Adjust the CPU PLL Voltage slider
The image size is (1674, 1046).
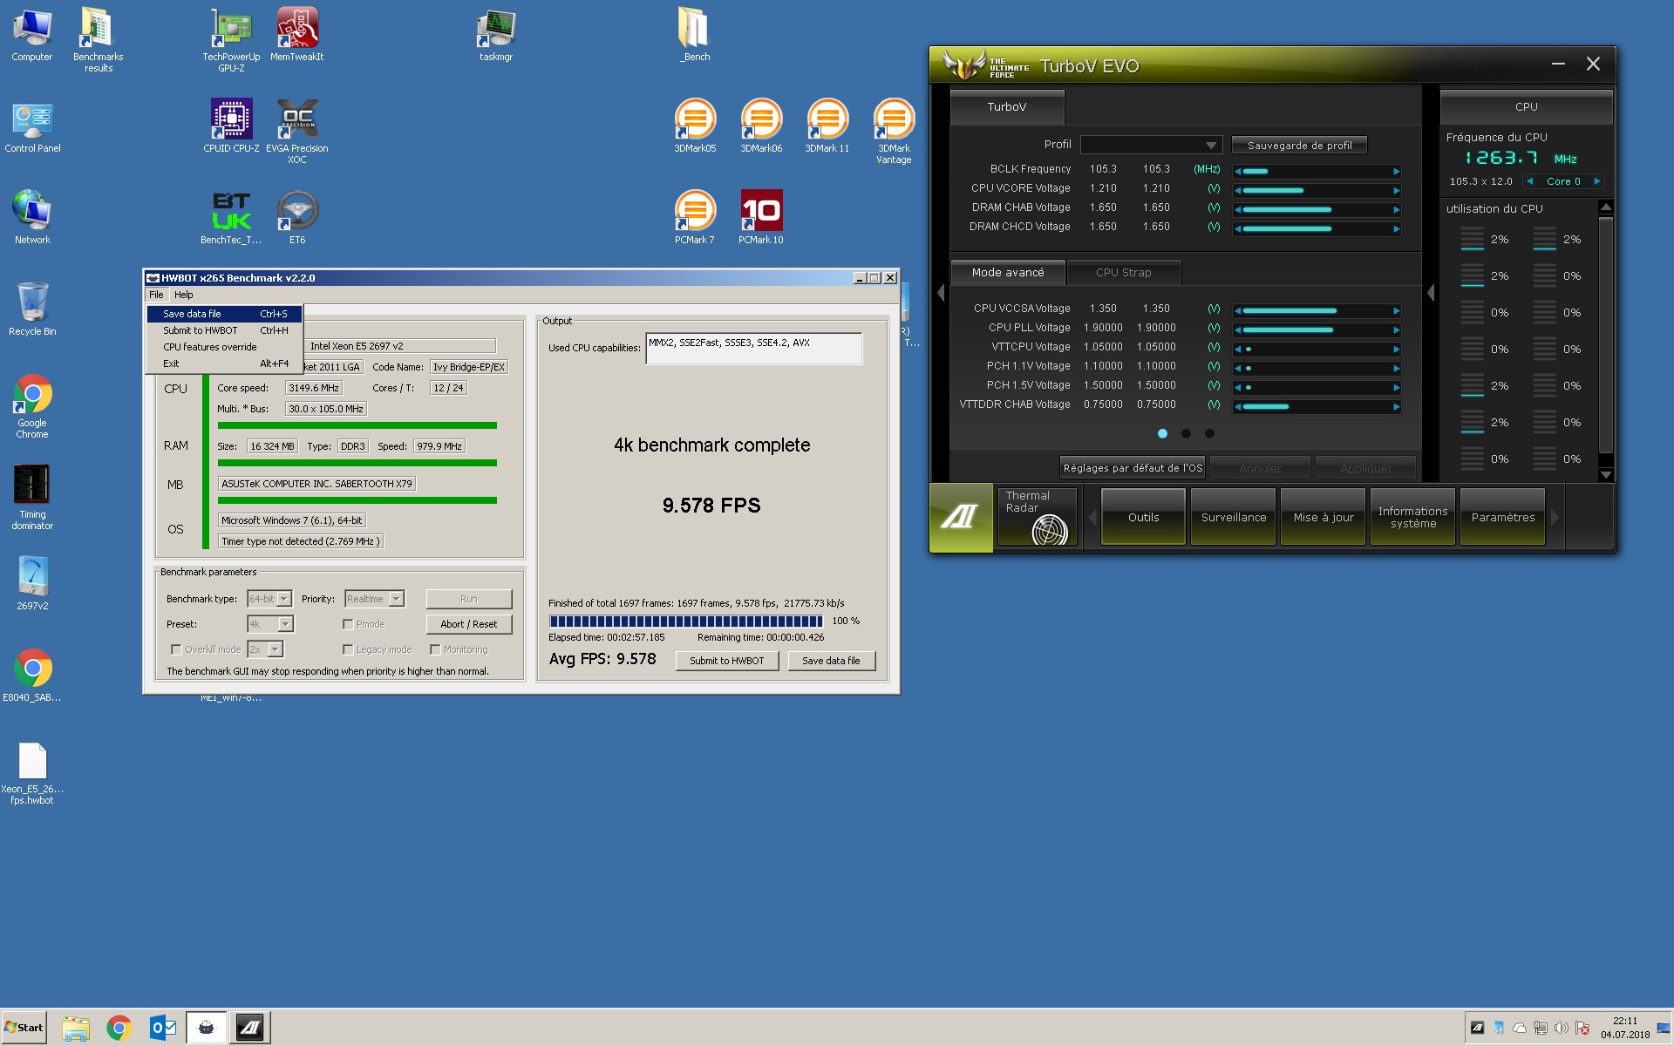(1317, 329)
